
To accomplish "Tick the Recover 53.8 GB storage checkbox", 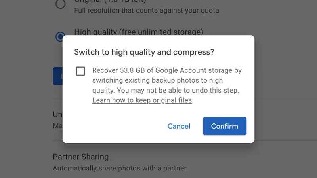I will (80, 71).
